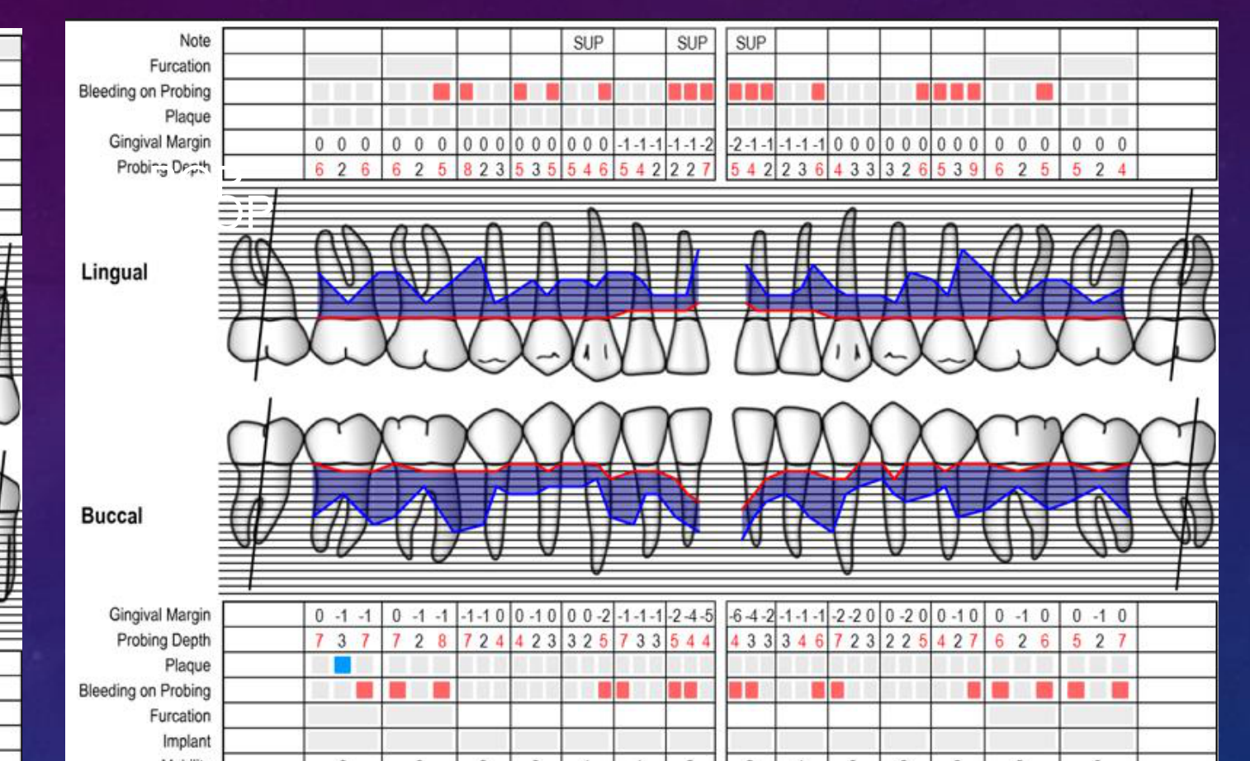Screen dimensions: 1250x761
Task: Click the Note row label
Action: (195, 40)
